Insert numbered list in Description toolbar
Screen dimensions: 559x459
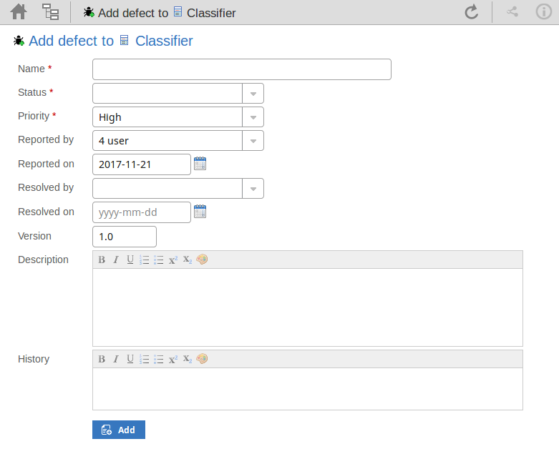[145, 260]
